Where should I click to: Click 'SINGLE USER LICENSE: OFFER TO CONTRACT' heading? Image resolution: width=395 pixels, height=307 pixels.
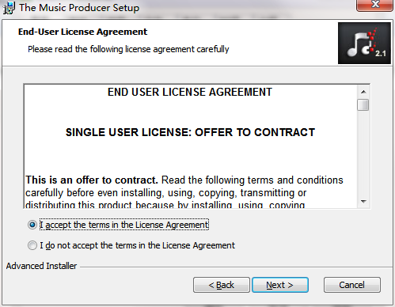click(x=190, y=132)
